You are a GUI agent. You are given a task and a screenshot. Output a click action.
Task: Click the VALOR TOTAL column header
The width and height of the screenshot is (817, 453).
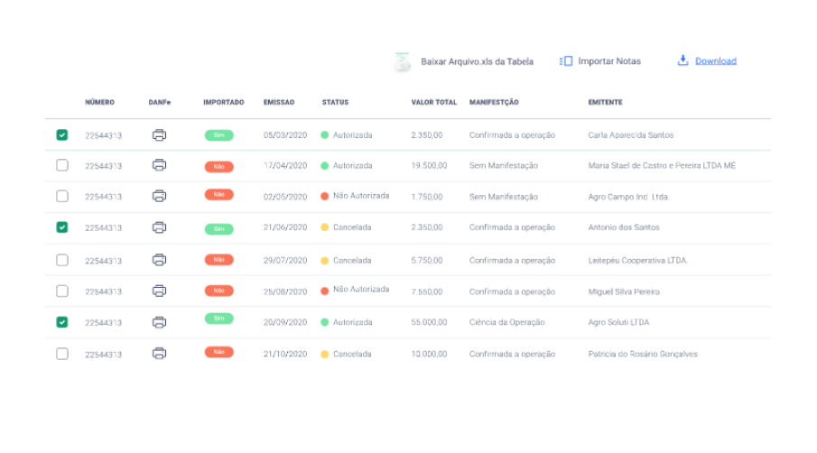pos(433,103)
